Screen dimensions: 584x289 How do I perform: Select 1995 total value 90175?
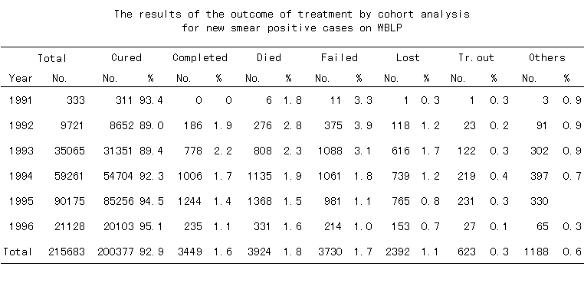[x=70, y=201]
